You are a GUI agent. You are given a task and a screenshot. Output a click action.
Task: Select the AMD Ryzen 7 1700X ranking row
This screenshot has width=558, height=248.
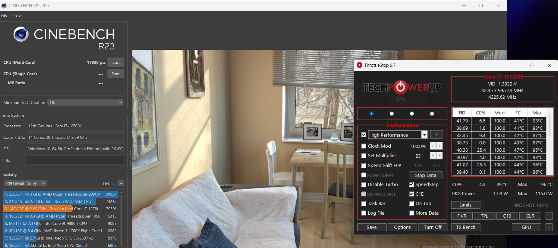[x=61, y=231]
